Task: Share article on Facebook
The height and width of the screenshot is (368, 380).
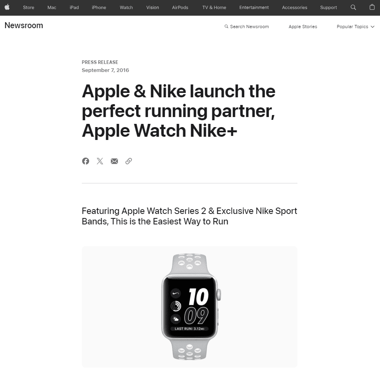Action: pos(85,161)
